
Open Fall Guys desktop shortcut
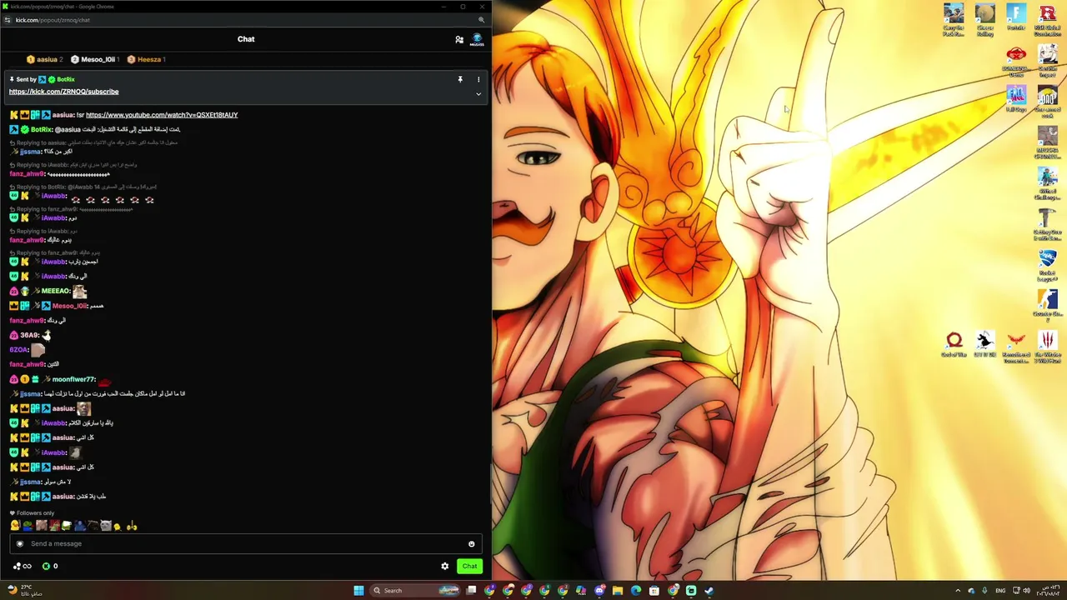point(1016,98)
